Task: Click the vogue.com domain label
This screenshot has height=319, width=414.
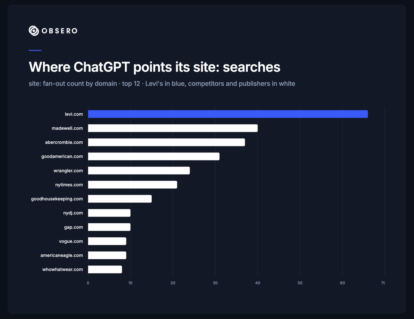Action: (71, 241)
